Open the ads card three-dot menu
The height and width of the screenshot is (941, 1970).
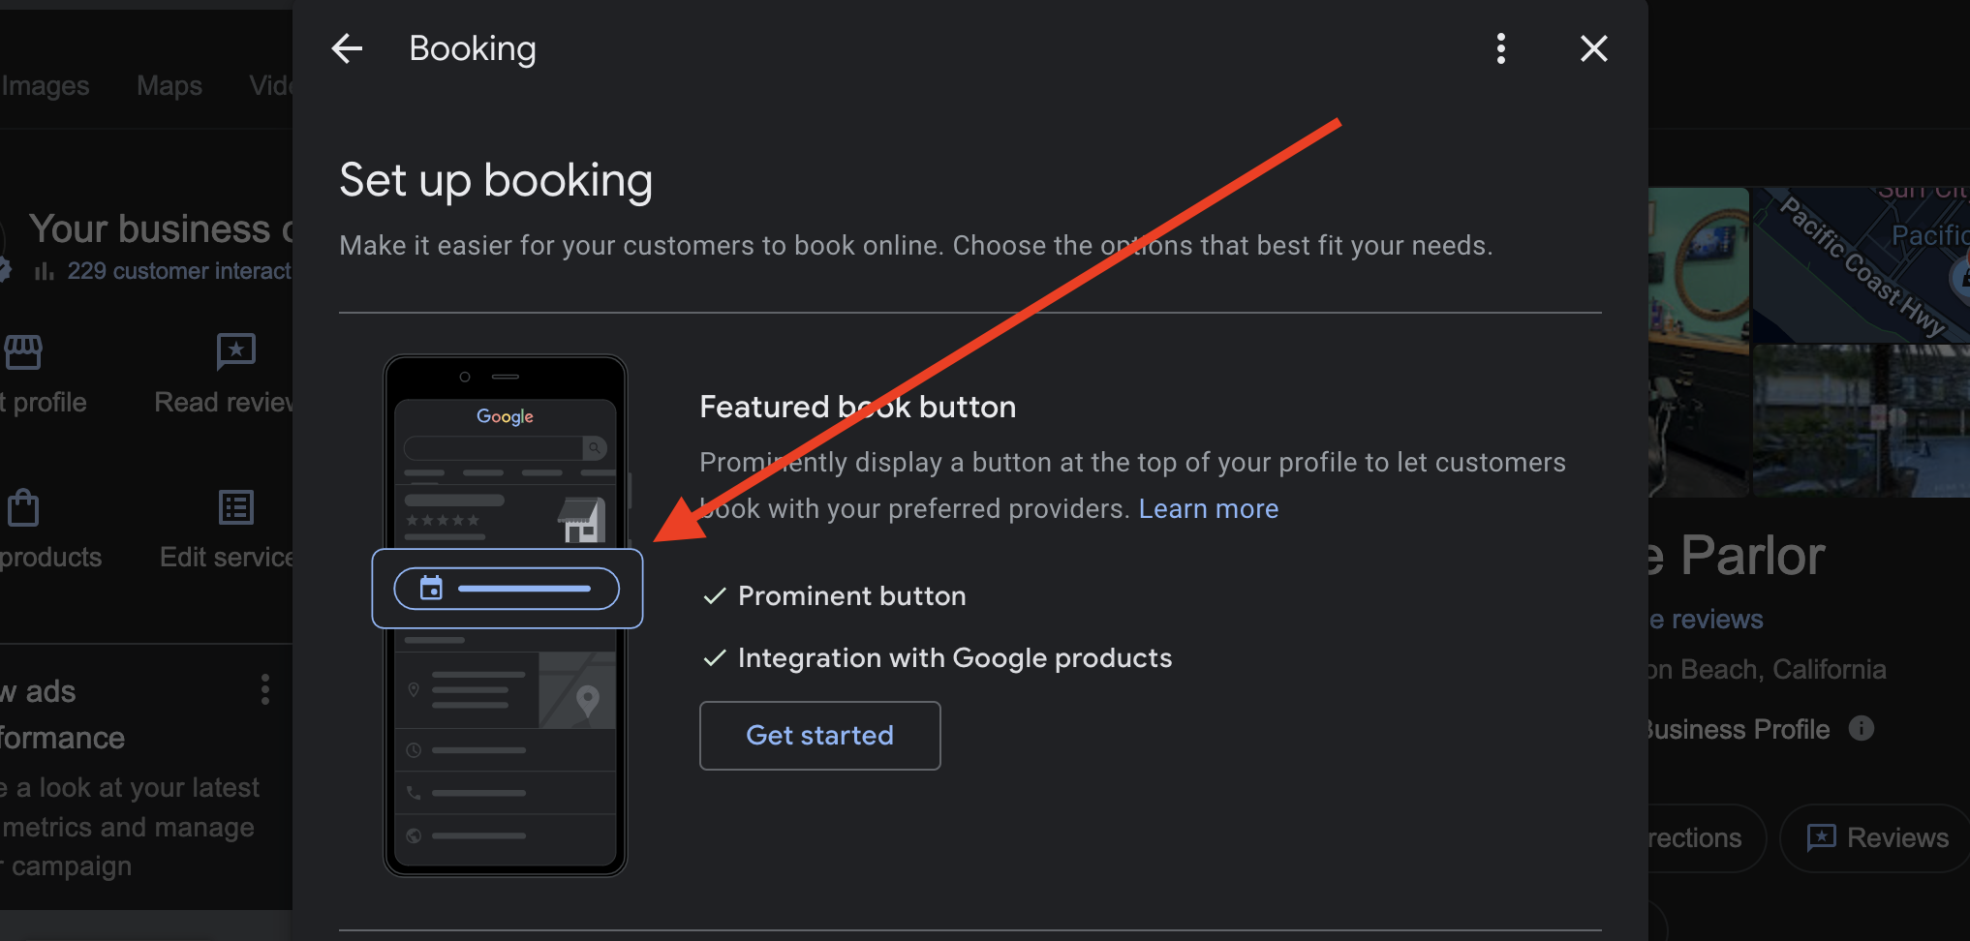(264, 689)
